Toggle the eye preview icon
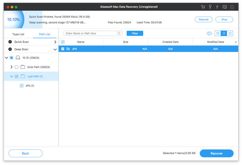The width and height of the screenshot is (242, 165). (x=209, y=33)
